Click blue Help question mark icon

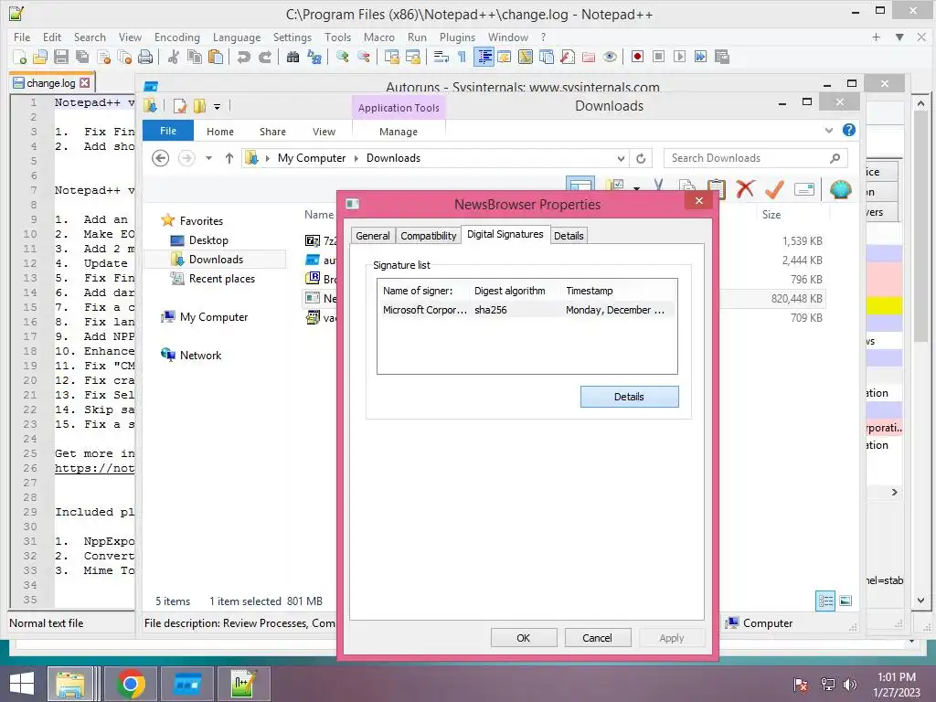(x=849, y=130)
